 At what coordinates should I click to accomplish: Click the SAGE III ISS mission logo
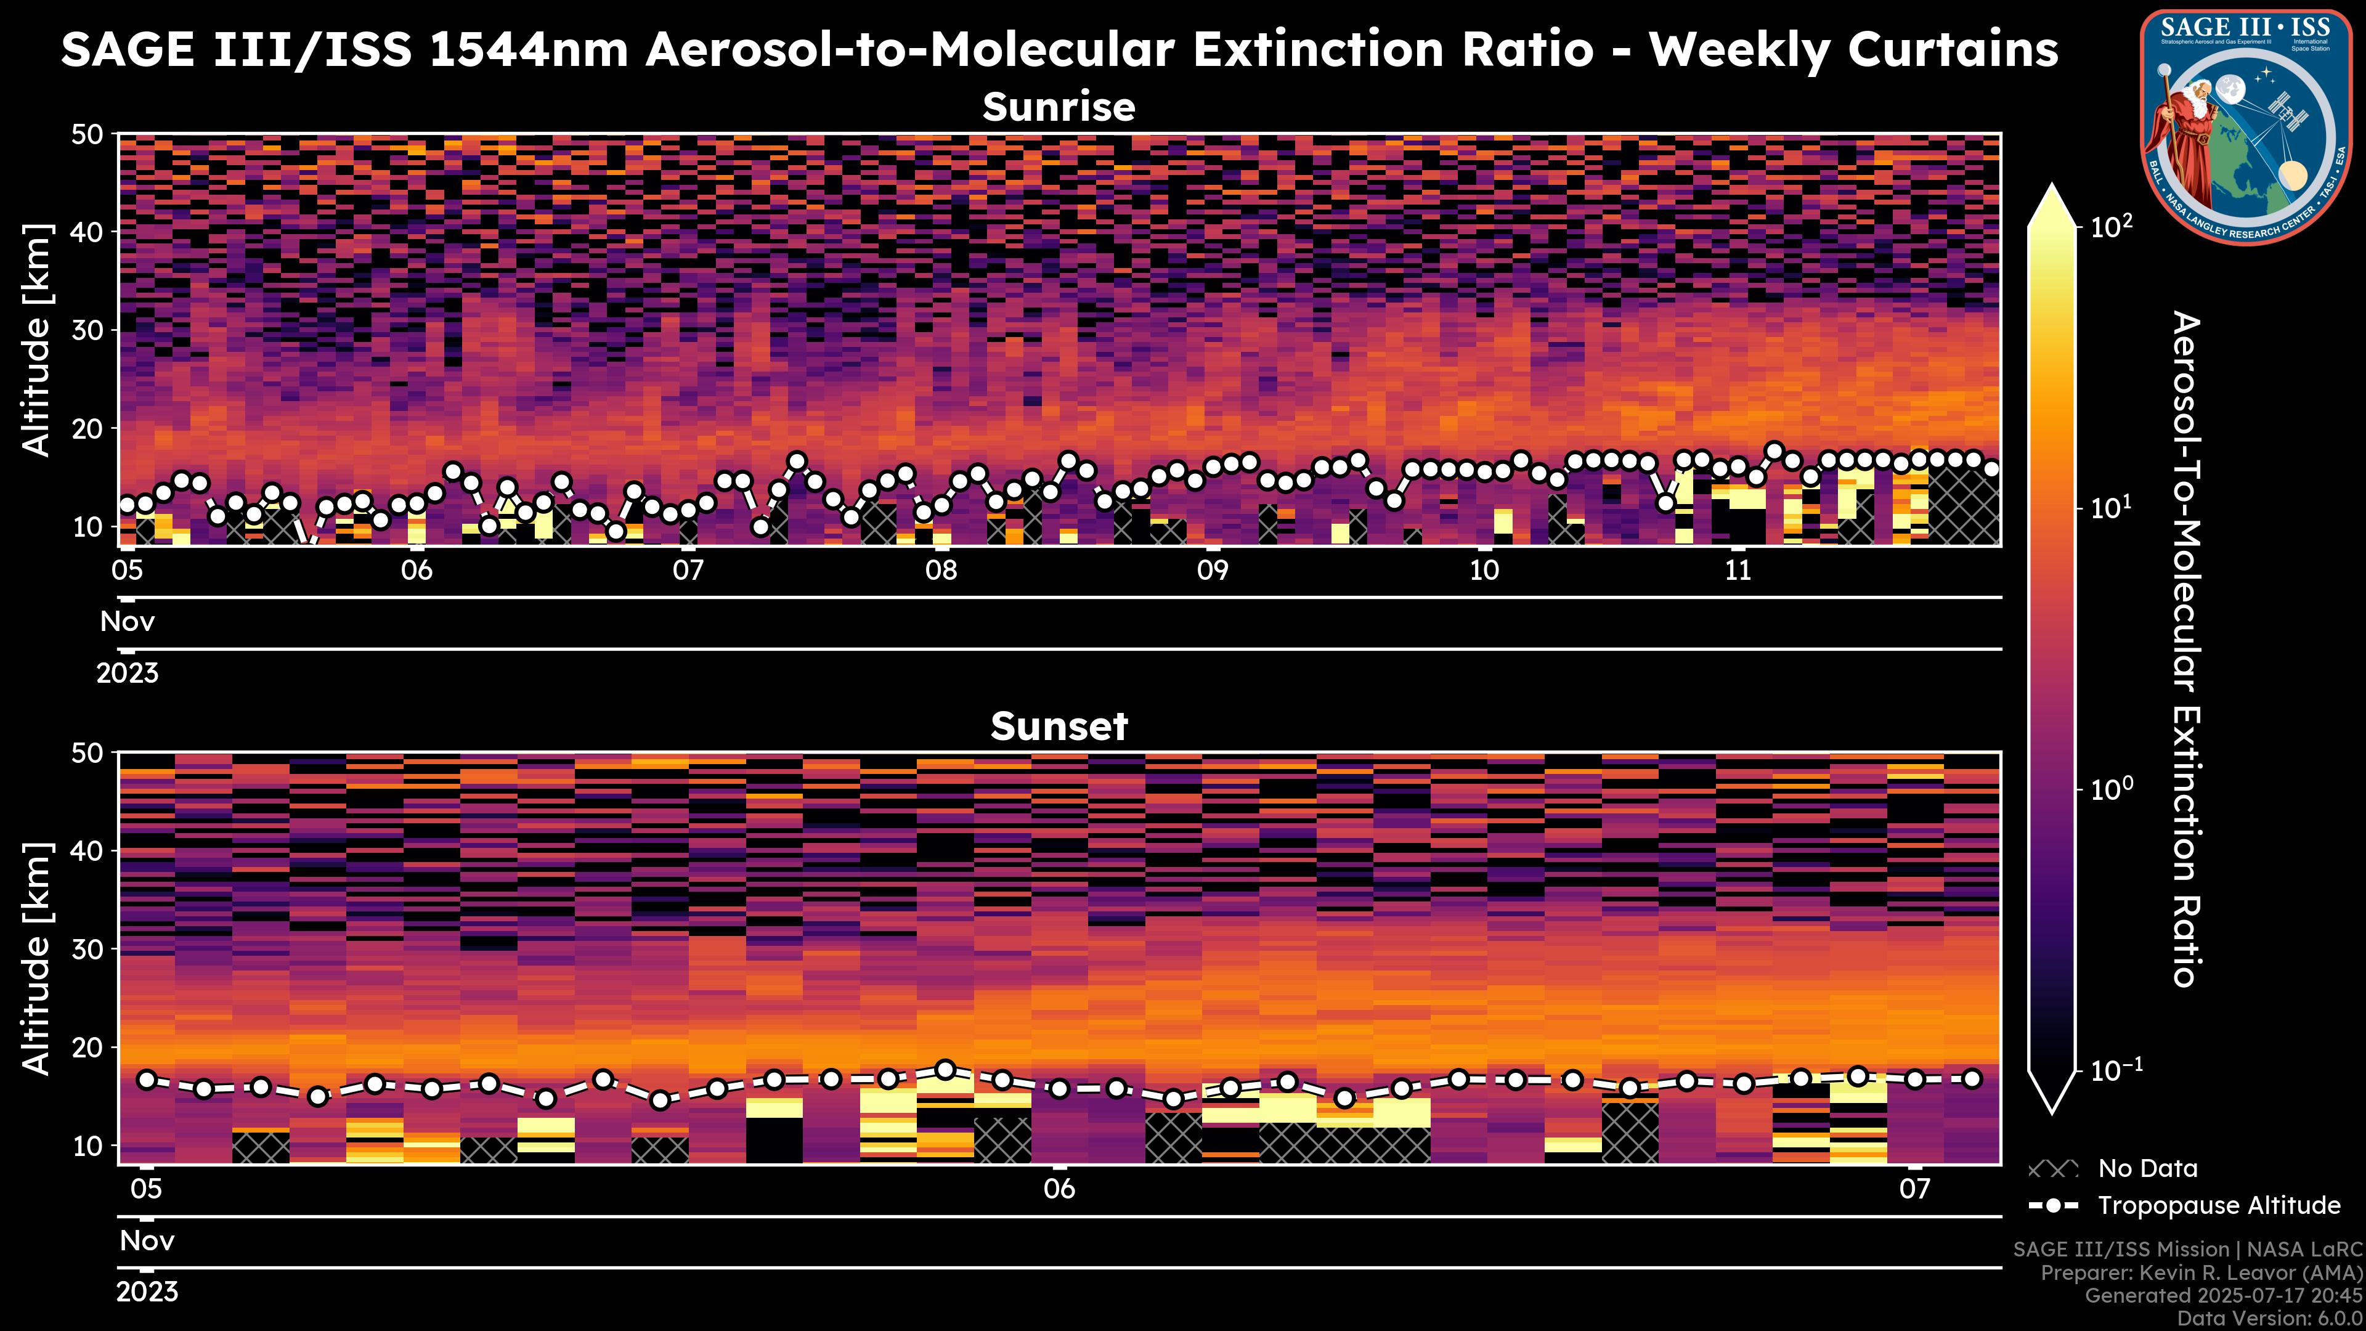(x=2246, y=127)
